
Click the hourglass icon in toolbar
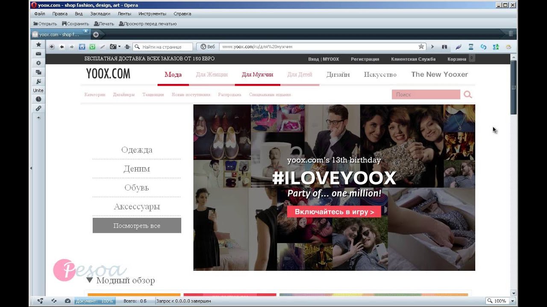coord(471,47)
